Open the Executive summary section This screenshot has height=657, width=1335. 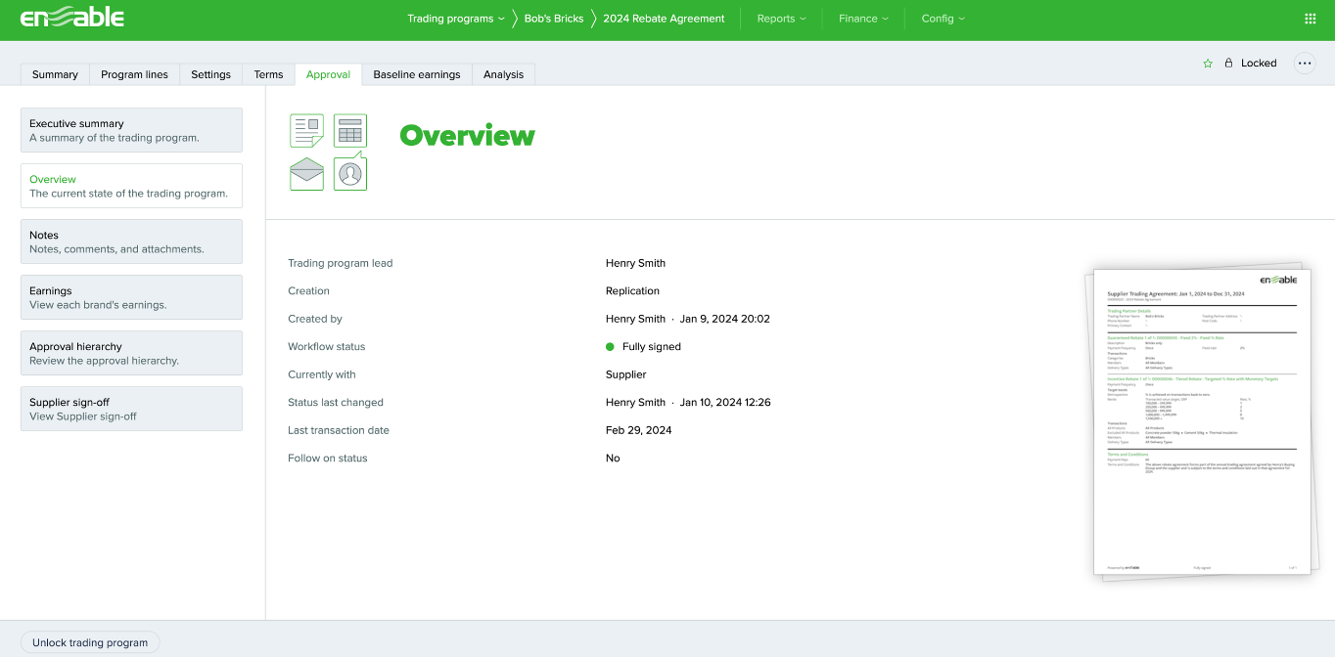(131, 130)
